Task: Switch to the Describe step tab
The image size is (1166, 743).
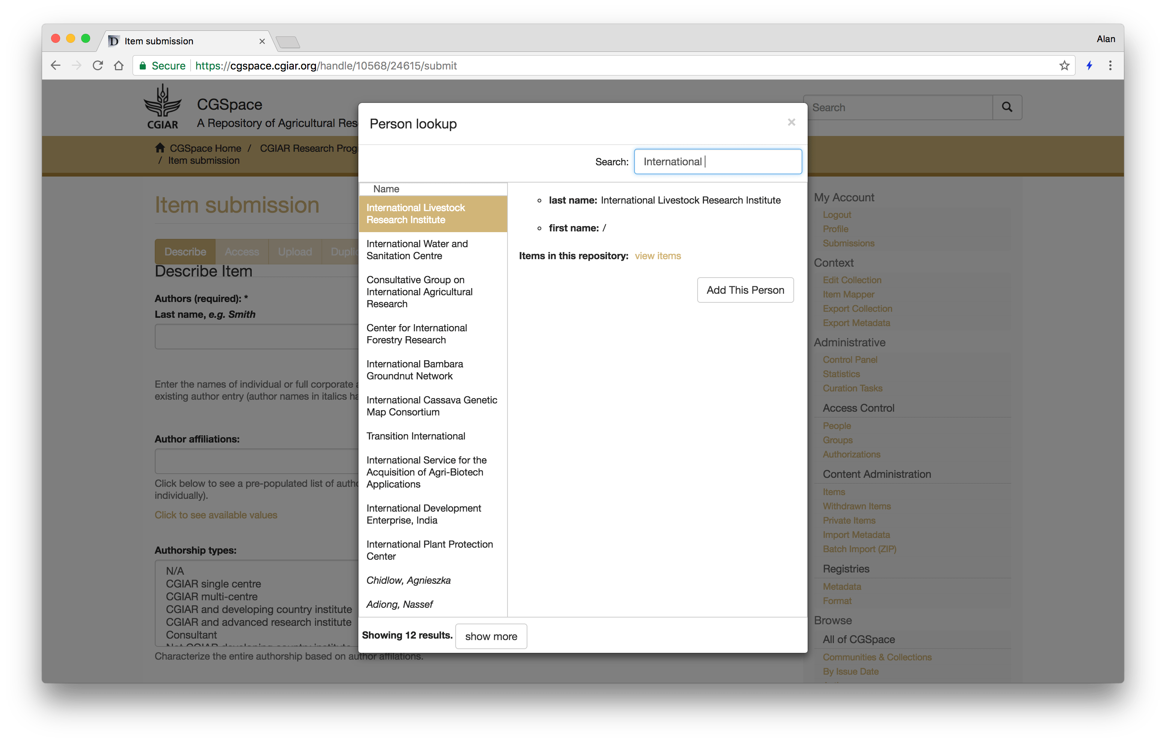Action: [x=185, y=251]
